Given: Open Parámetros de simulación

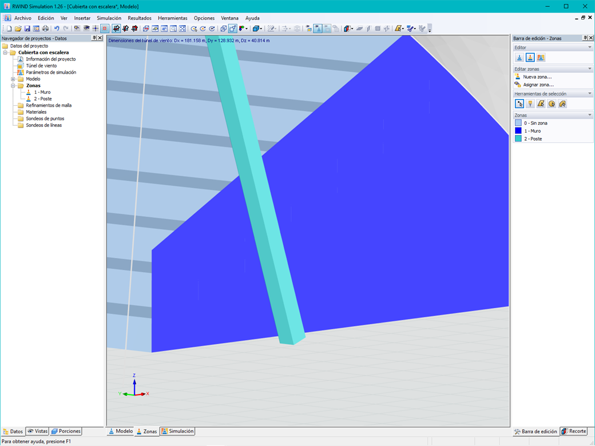Looking at the screenshot, I should click(x=50, y=72).
